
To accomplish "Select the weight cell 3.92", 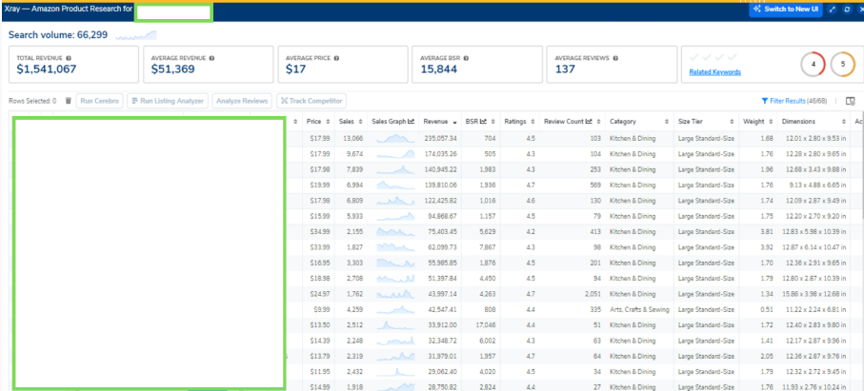I will tap(767, 247).
